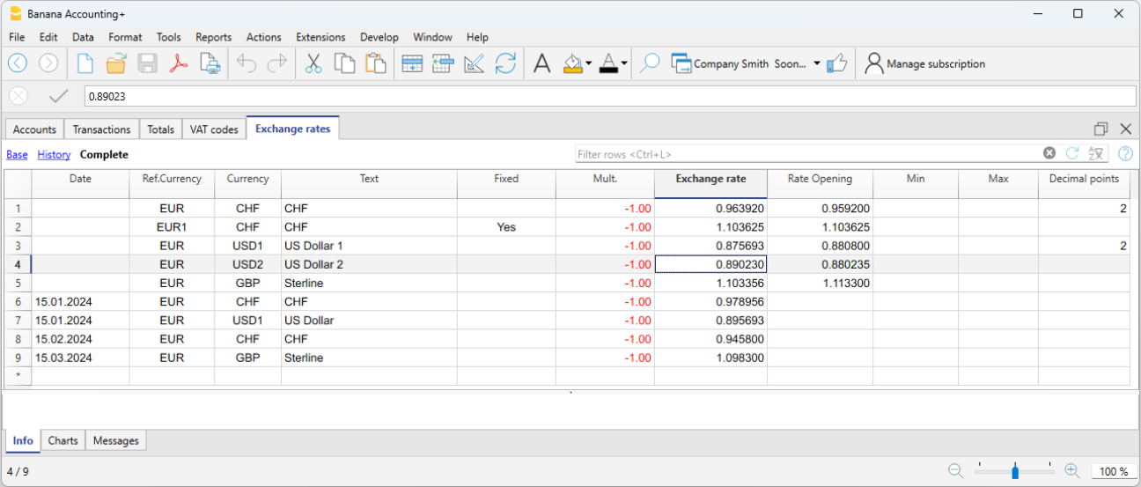Image resolution: width=1141 pixels, height=487 pixels.
Task: Expand the text color dropdown arrow
Action: tap(624, 63)
